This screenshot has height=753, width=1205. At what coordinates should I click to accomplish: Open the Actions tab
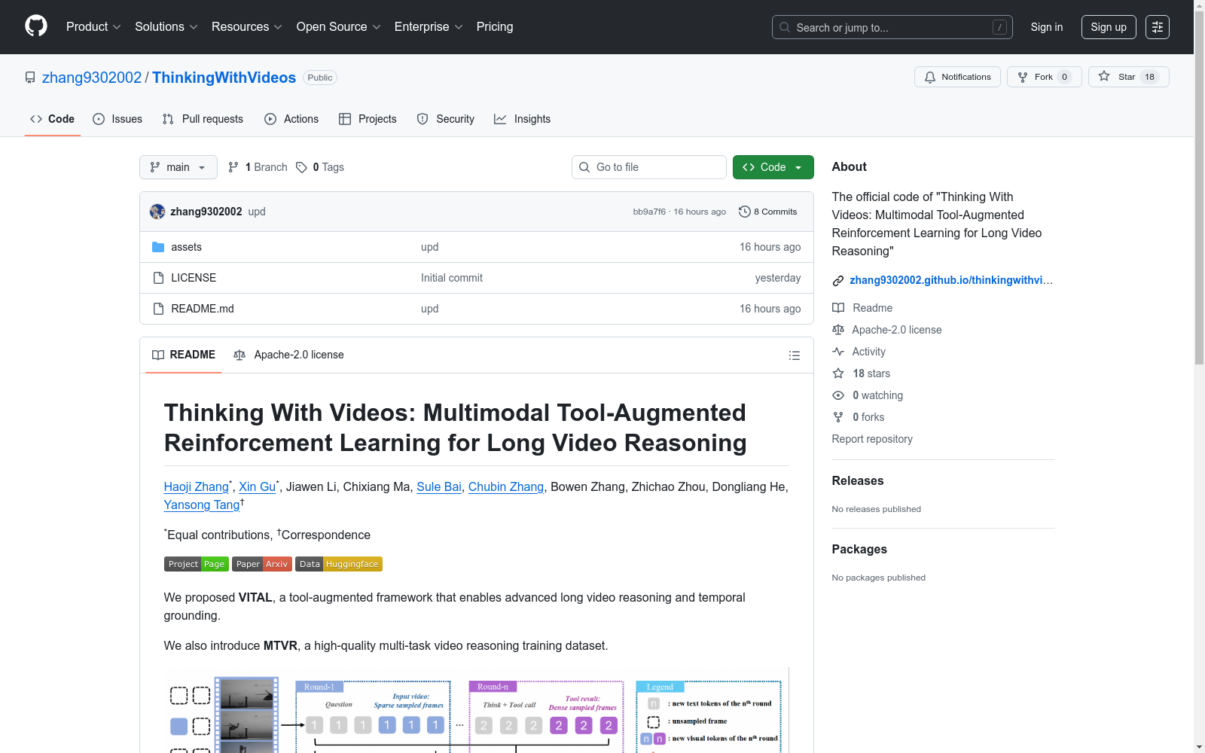pos(291,119)
